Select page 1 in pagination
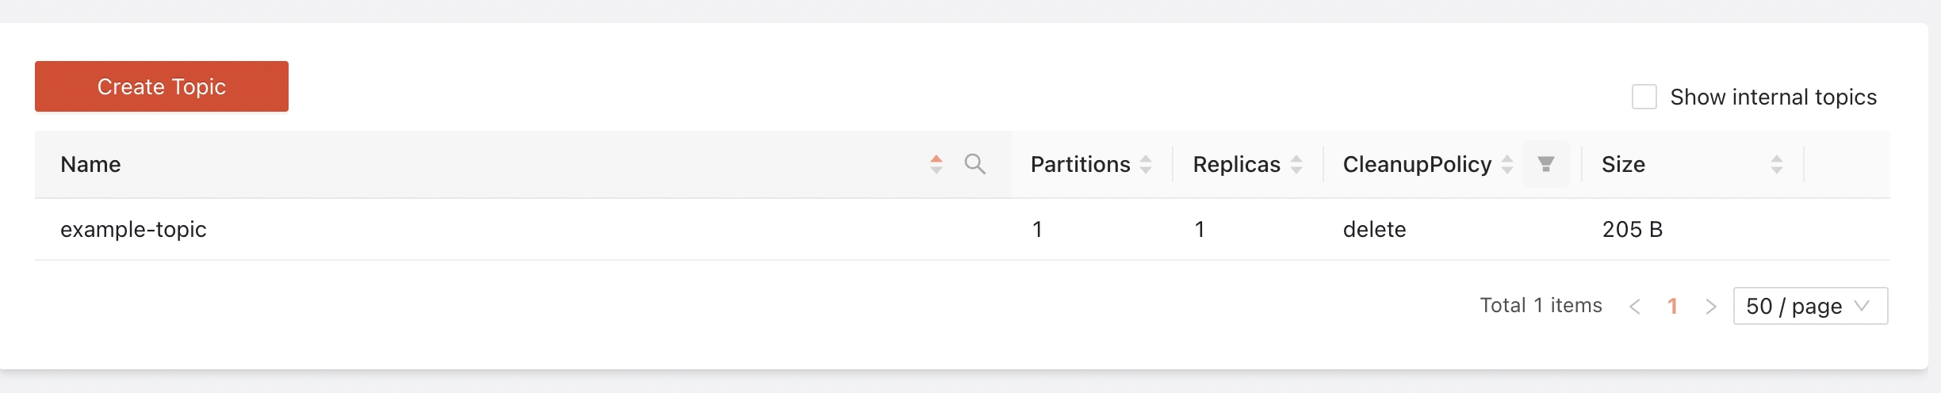 (1672, 307)
